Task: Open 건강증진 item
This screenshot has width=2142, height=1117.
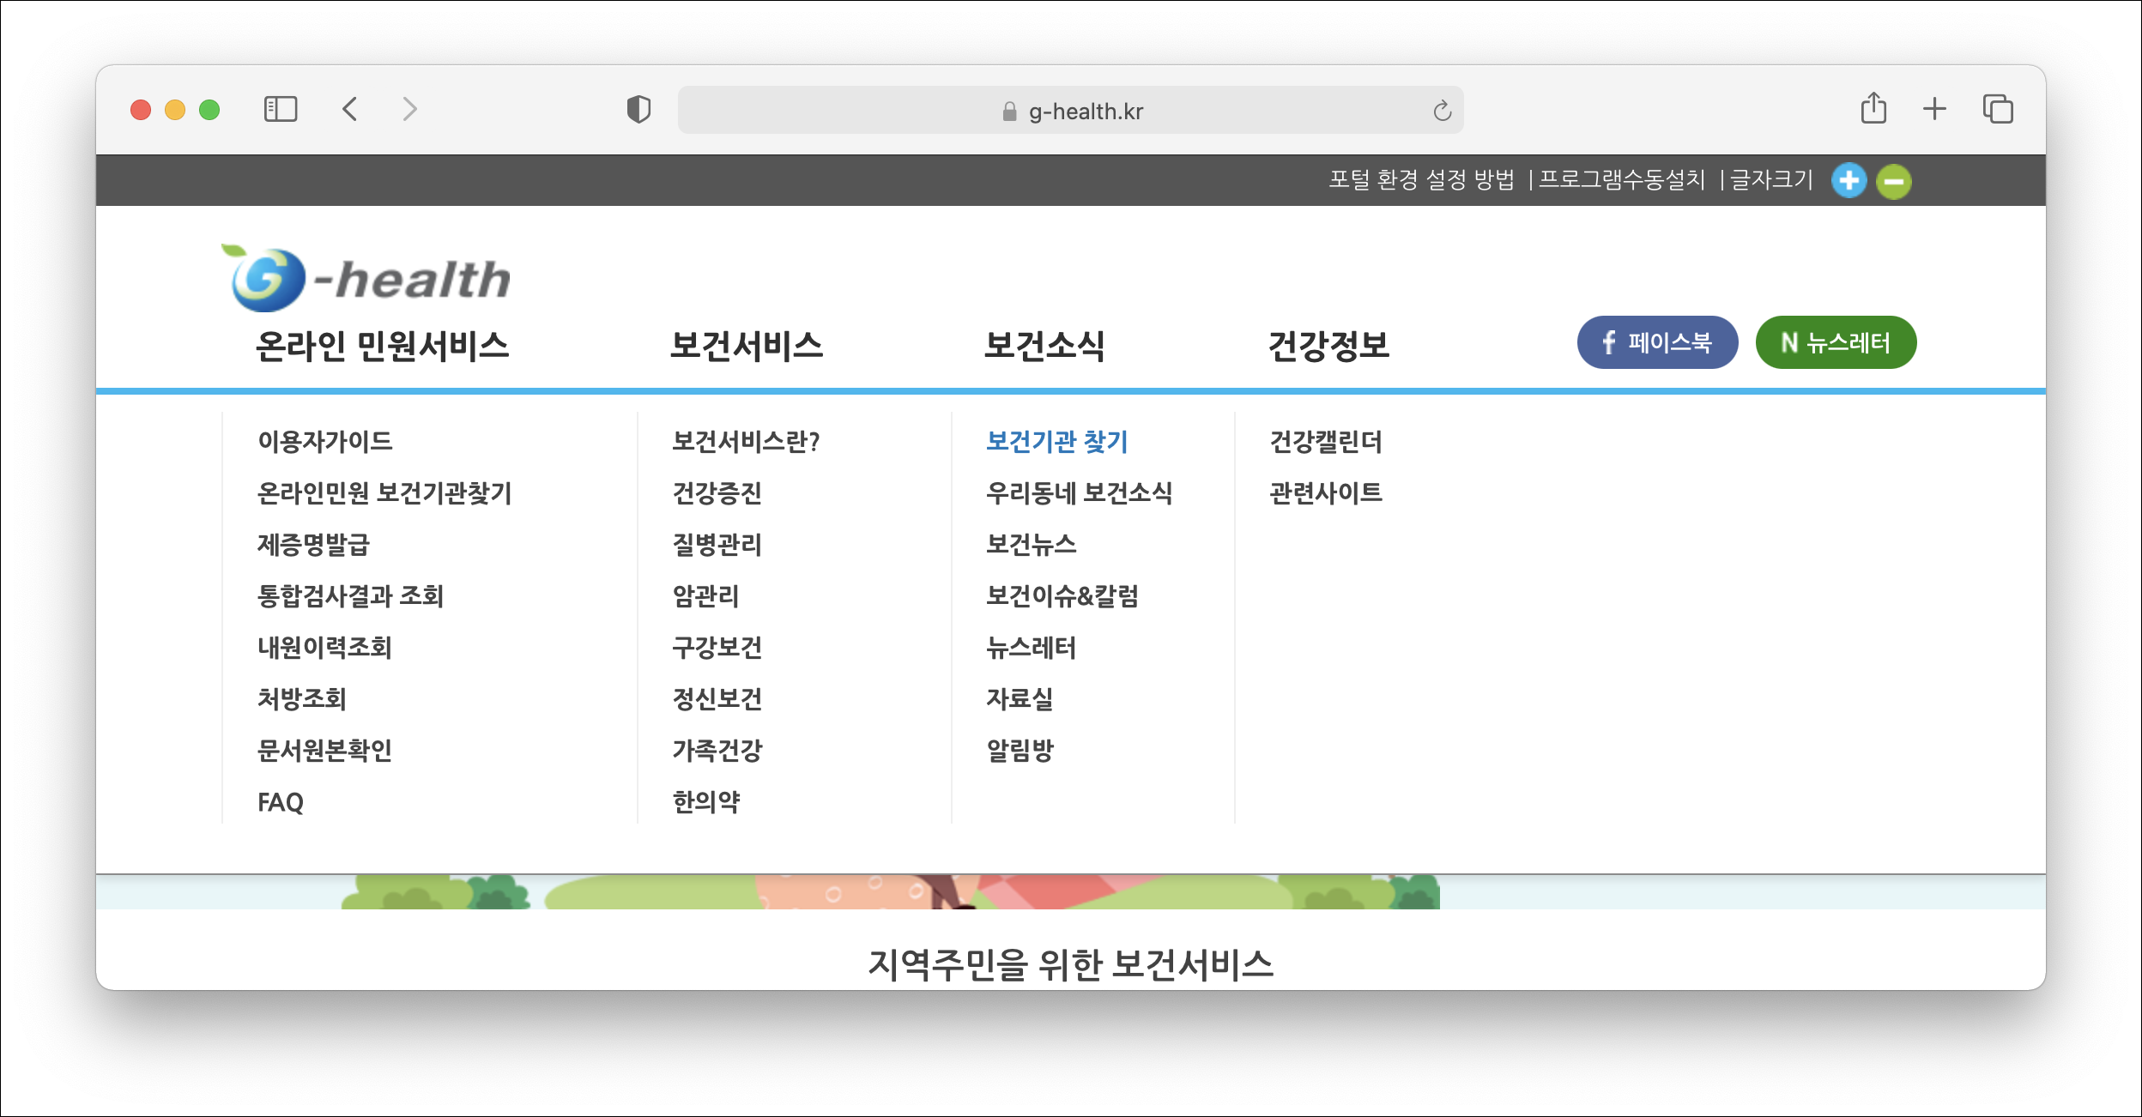Action: (717, 492)
